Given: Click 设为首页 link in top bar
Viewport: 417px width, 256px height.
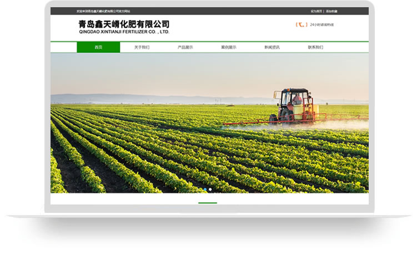Looking at the screenshot, I should click(x=316, y=11).
